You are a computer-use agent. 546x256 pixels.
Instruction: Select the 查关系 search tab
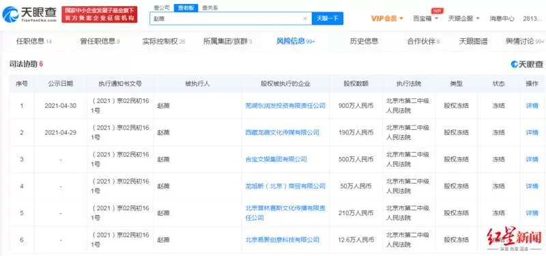(210, 8)
